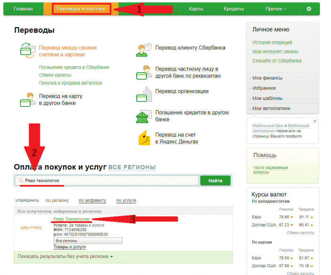Click the 81.97 Евро card sell rate
The width and height of the screenshot is (331, 275).
tap(304, 258)
